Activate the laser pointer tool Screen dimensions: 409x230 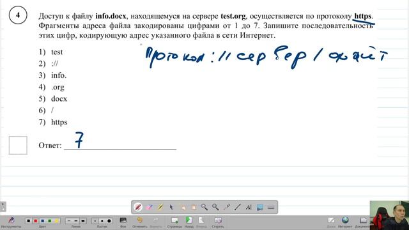(226, 207)
